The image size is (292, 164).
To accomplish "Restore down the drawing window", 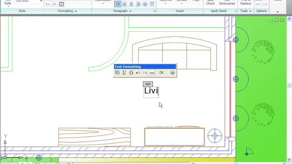I will [x=276, y=20].
